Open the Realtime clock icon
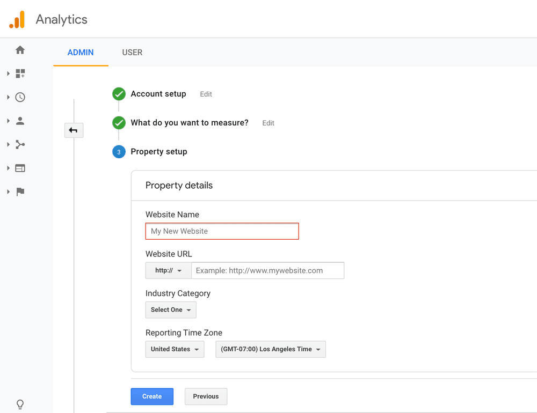The width and height of the screenshot is (537, 413). click(x=20, y=97)
